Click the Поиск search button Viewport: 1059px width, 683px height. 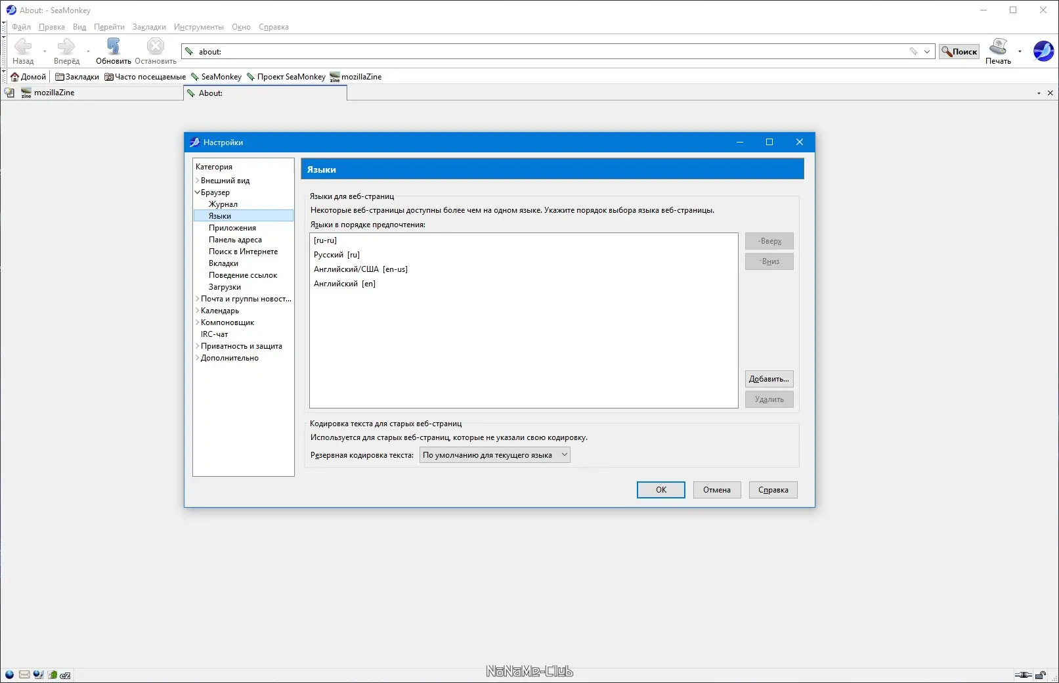click(x=959, y=51)
